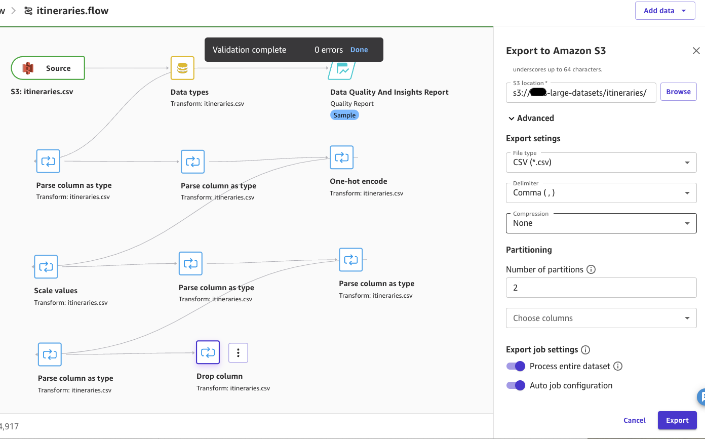Open the Data types node
This screenshot has height=439, width=705.
(x=182, y=68)
